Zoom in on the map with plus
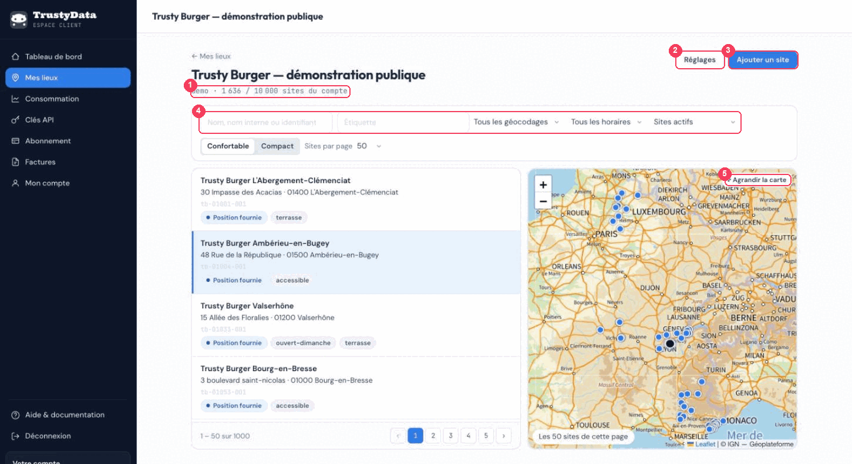Viewport: 852px width, 464px height. pos(543,184)
